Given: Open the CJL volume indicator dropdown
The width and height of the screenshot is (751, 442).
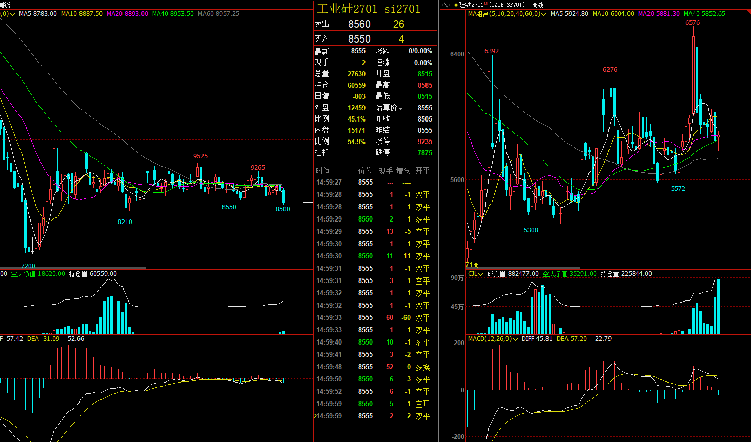Looking at the screenshot, I should 481,274.
